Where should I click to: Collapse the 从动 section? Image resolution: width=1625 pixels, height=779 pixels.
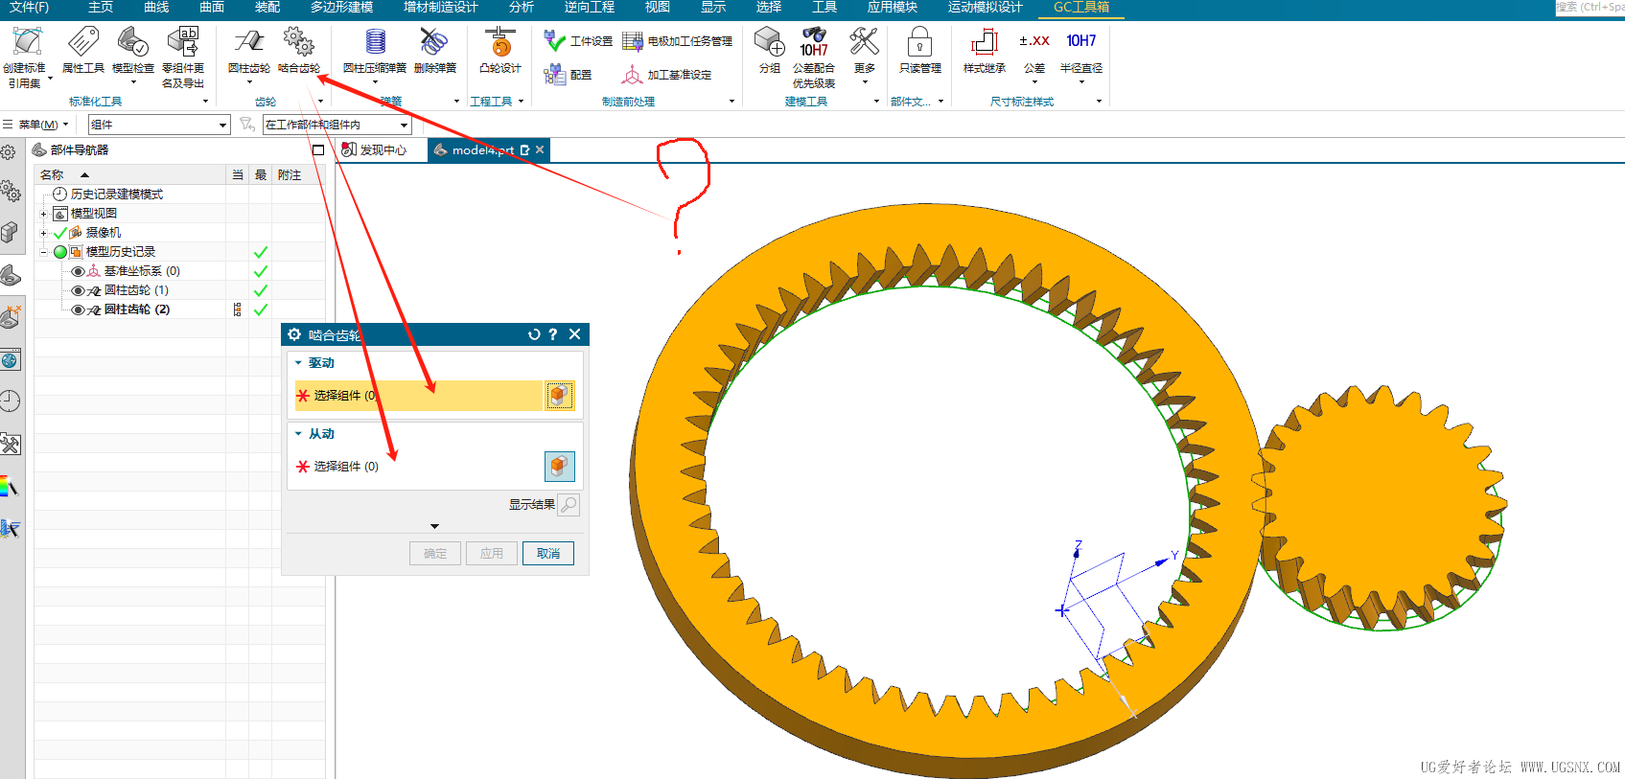pyautogui.click(x=298, y=434)
